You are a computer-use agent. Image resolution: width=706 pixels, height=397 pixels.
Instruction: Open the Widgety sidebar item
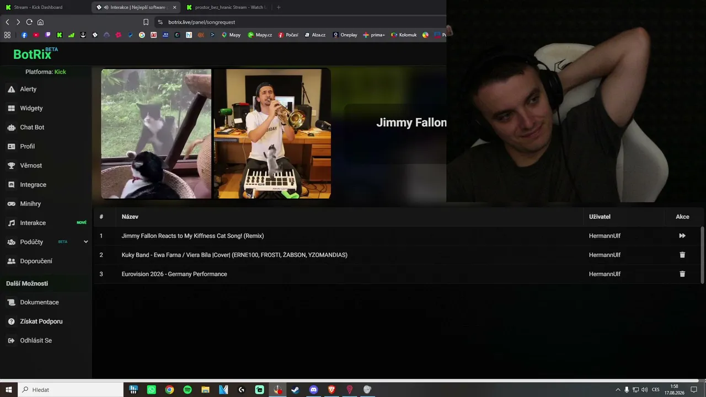[x=31, y=108]
